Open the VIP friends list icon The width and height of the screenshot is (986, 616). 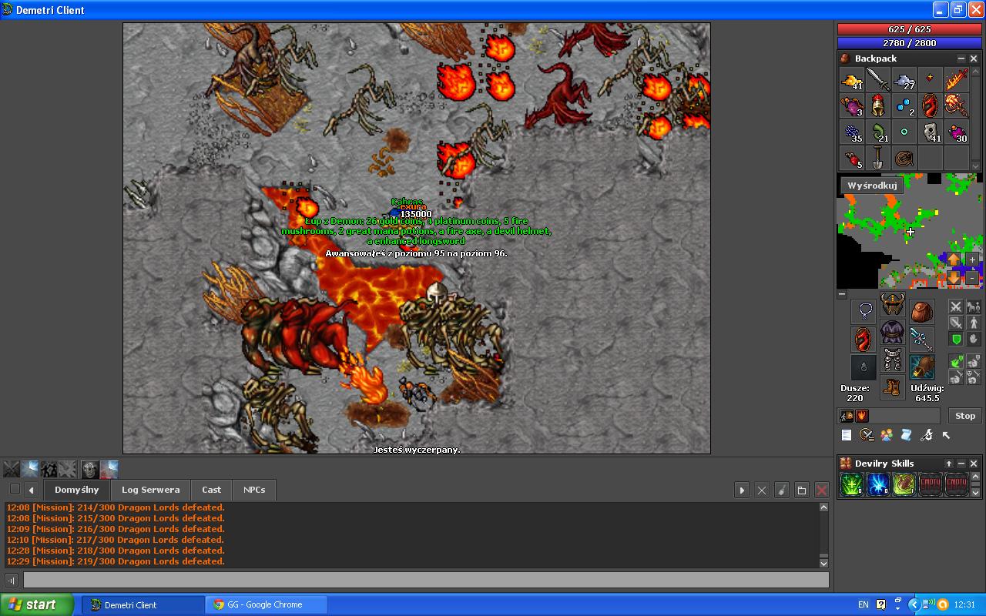887,435
